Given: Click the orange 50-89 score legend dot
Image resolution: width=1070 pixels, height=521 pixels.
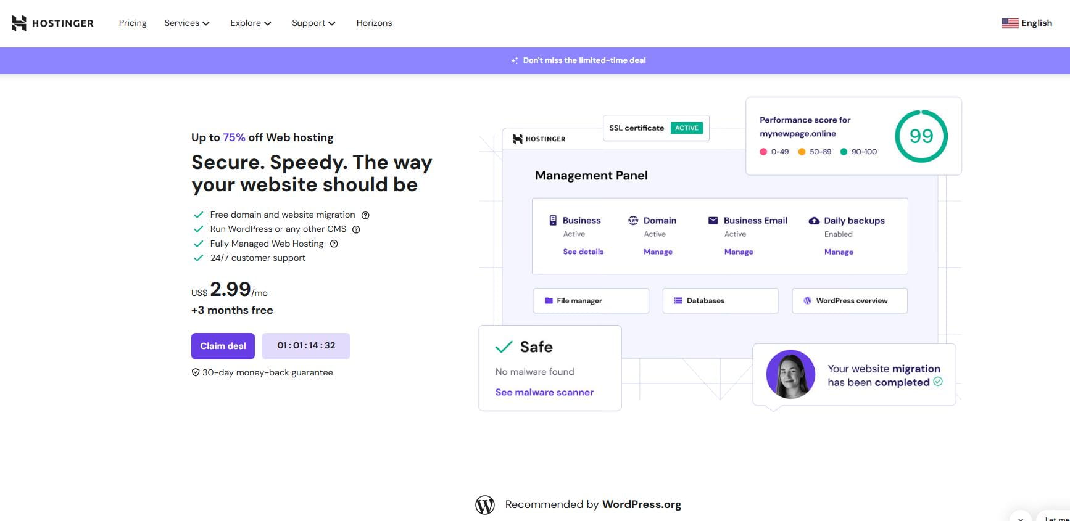Looking at the screenshot, I should pyautogui.click(x=802, y=152).
